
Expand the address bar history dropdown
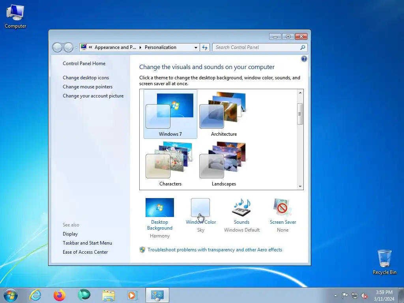(196, 47)
